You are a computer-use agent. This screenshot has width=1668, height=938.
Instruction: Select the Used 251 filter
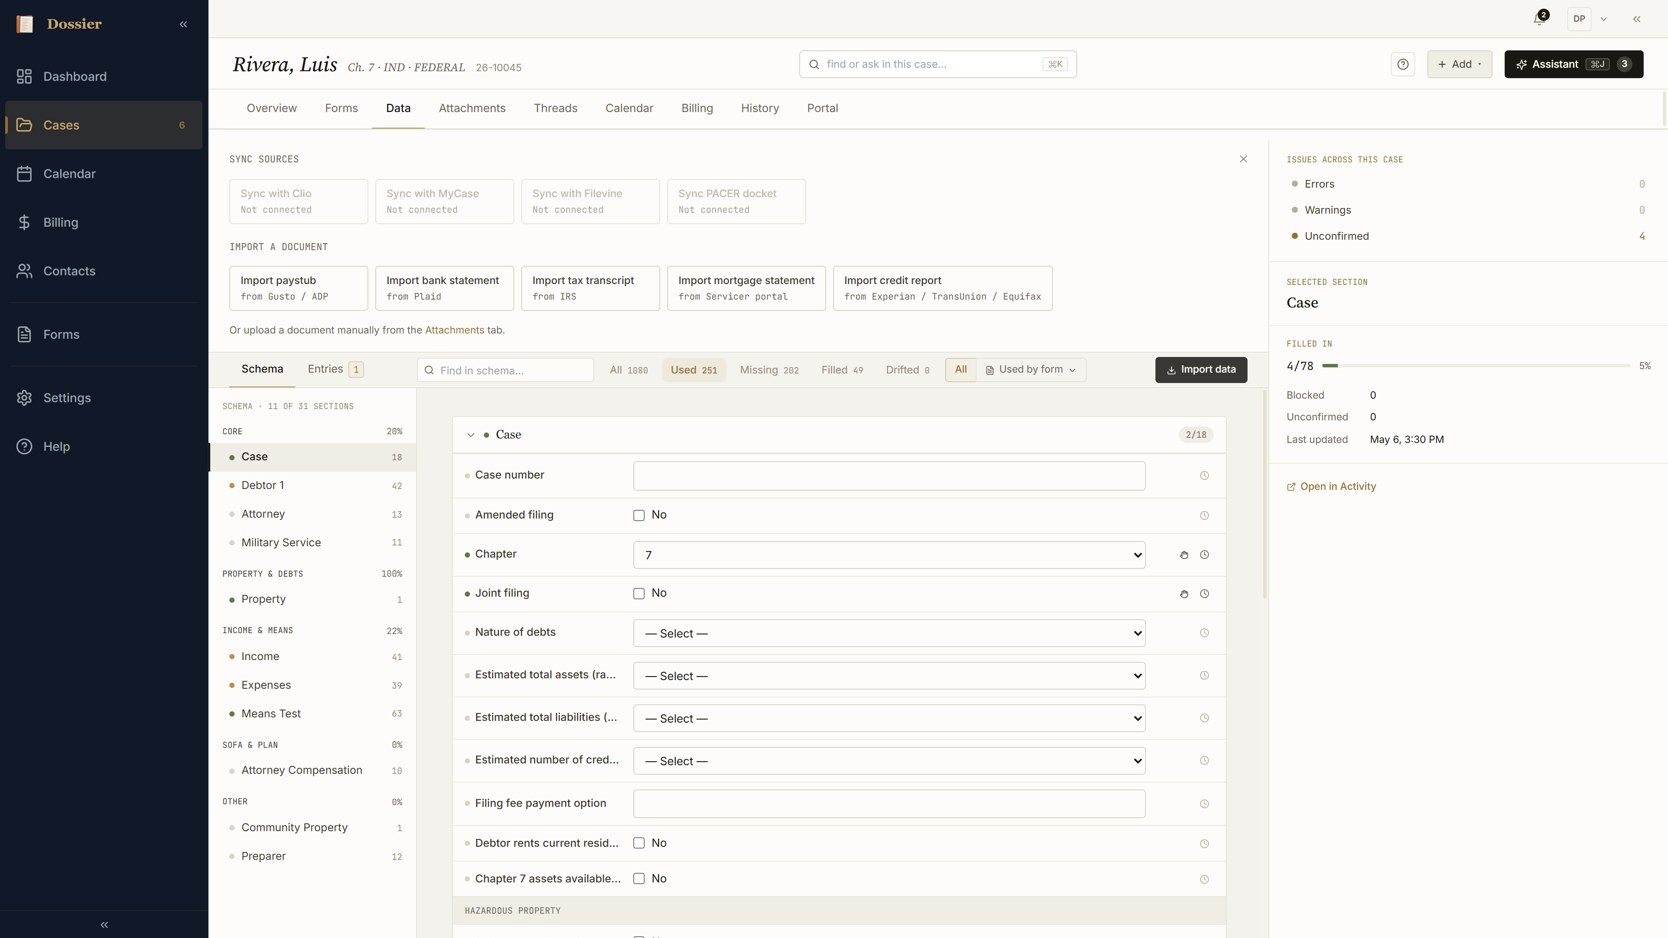pos(694,370)
